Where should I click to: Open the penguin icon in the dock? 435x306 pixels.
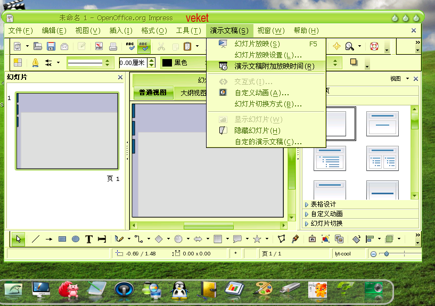click(x=179, y=290)
